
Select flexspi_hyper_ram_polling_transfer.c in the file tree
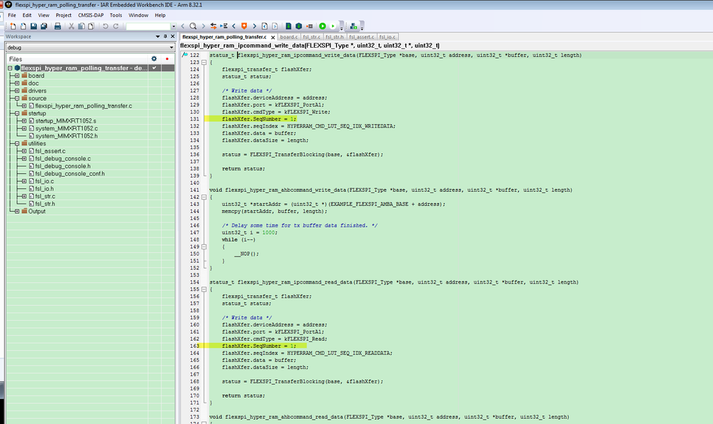pyautogui.click(x=84, y=105)
